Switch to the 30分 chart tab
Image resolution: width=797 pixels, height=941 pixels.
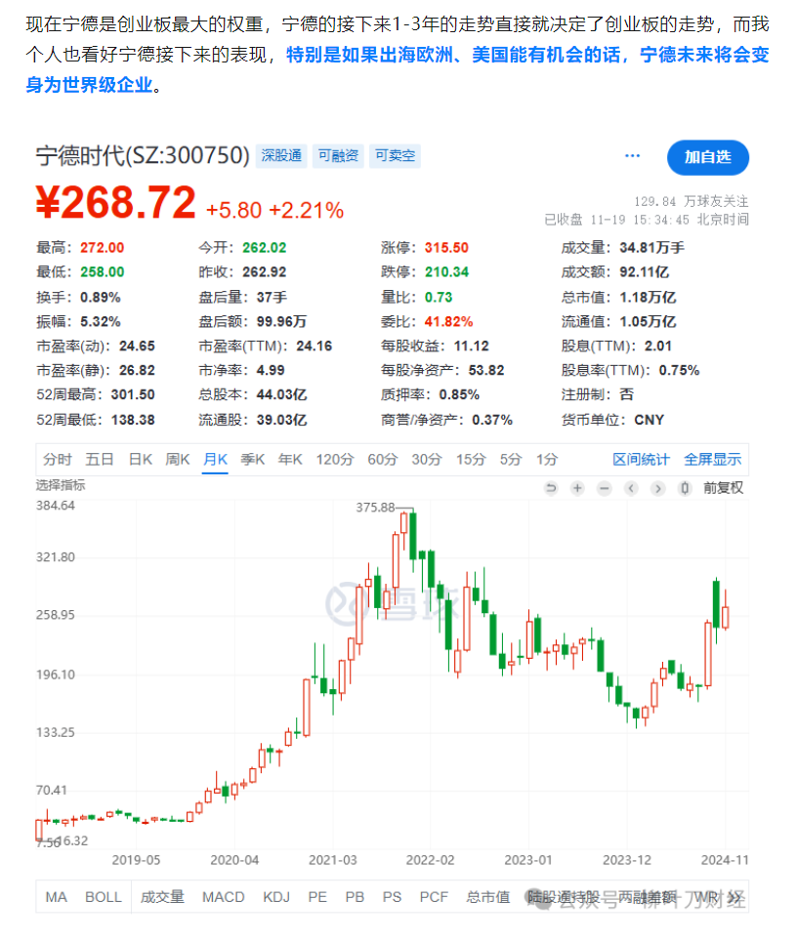click(x=427, y=460)
